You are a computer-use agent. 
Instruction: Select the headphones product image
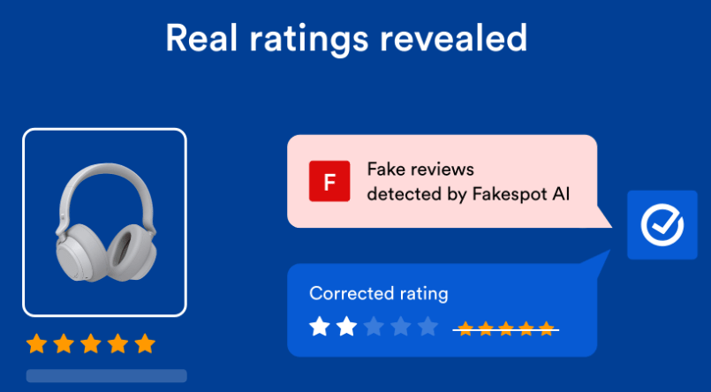pyautogui.click(x=105, y=222)
